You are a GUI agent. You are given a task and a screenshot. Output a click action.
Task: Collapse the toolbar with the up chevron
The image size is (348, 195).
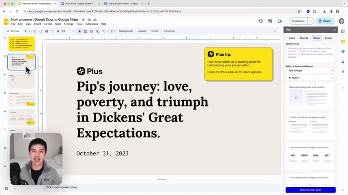tap(275, 31)
